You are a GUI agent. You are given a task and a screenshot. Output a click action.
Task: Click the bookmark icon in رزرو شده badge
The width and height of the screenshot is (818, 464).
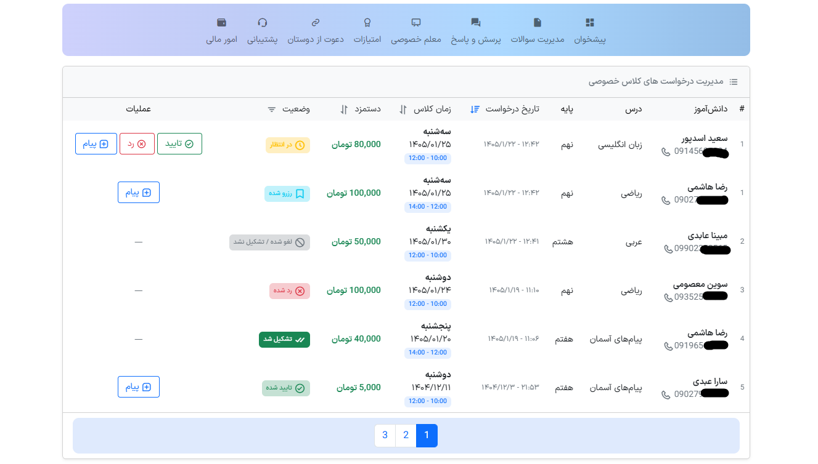[300, 194]
